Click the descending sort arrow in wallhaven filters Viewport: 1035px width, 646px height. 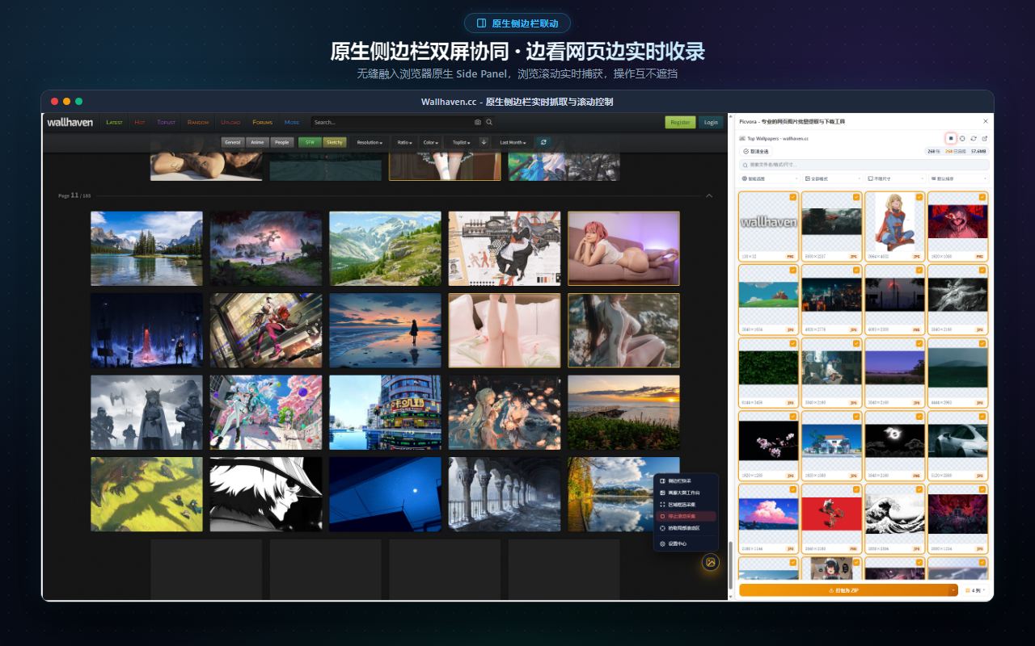click(x=484, y=142)
